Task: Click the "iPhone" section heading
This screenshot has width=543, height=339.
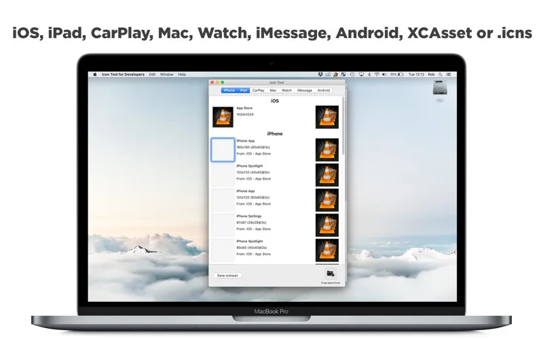Action: (275, 134)
